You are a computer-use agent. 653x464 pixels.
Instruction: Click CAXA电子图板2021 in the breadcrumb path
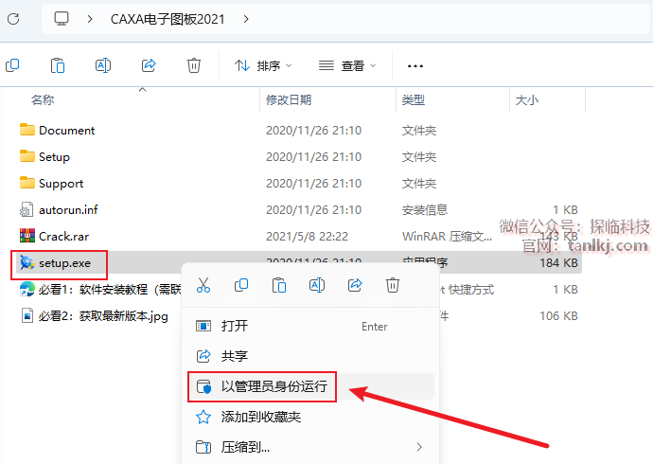168,19
